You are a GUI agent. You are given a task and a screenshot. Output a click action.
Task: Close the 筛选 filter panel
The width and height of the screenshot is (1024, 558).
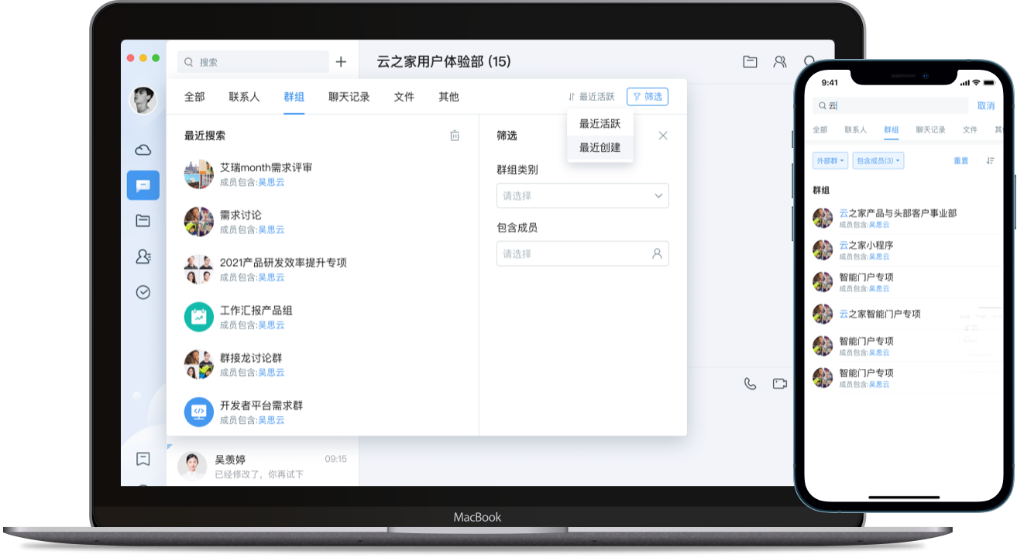pos(663,136)
